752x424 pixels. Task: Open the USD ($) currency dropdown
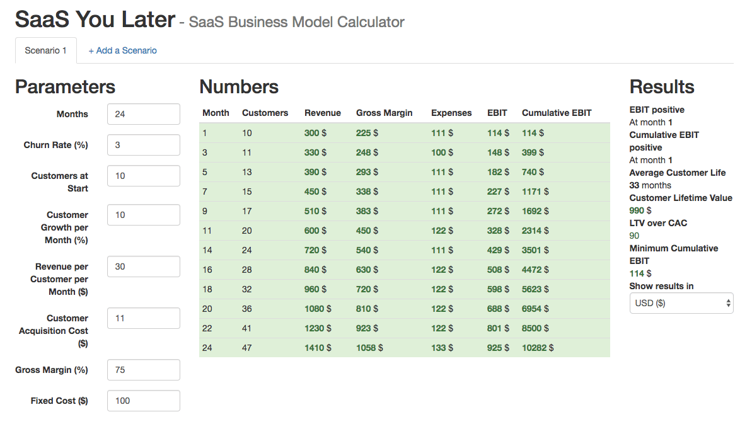coord(681,303)
